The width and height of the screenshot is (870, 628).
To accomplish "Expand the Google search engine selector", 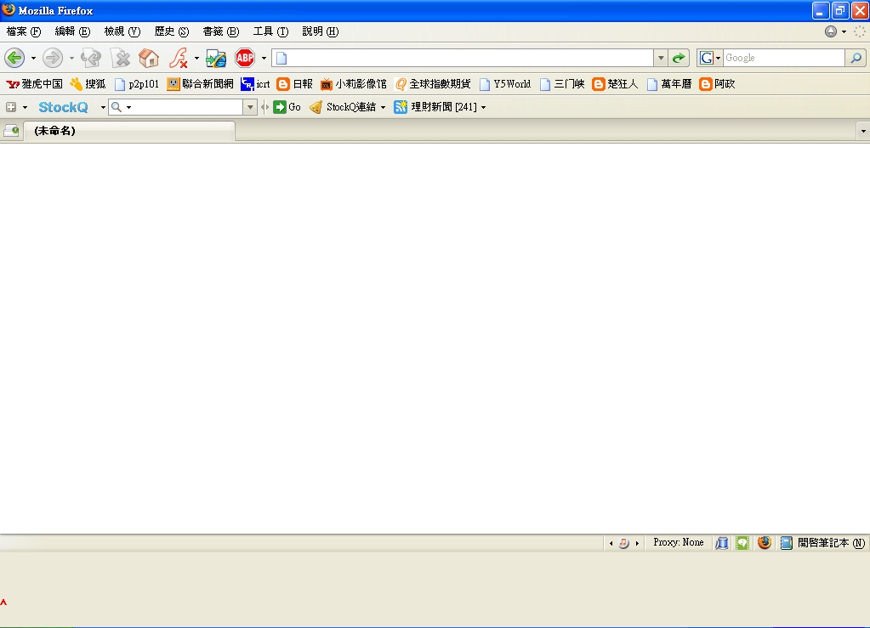I will click(710, 58).
